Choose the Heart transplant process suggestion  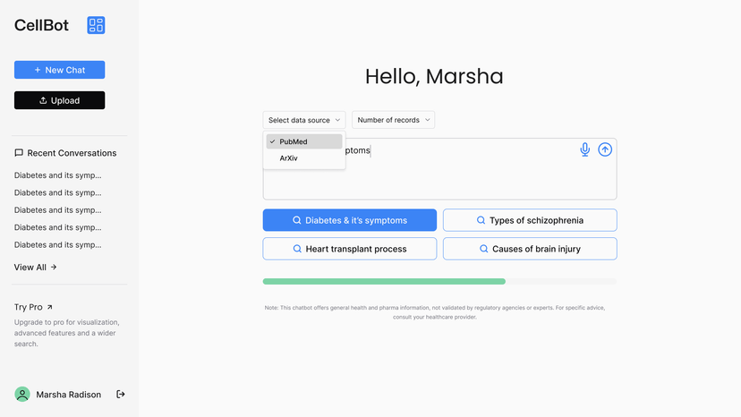click(349, 249)
